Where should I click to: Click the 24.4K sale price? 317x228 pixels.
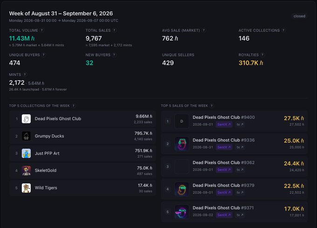click(x=294, y=163)
